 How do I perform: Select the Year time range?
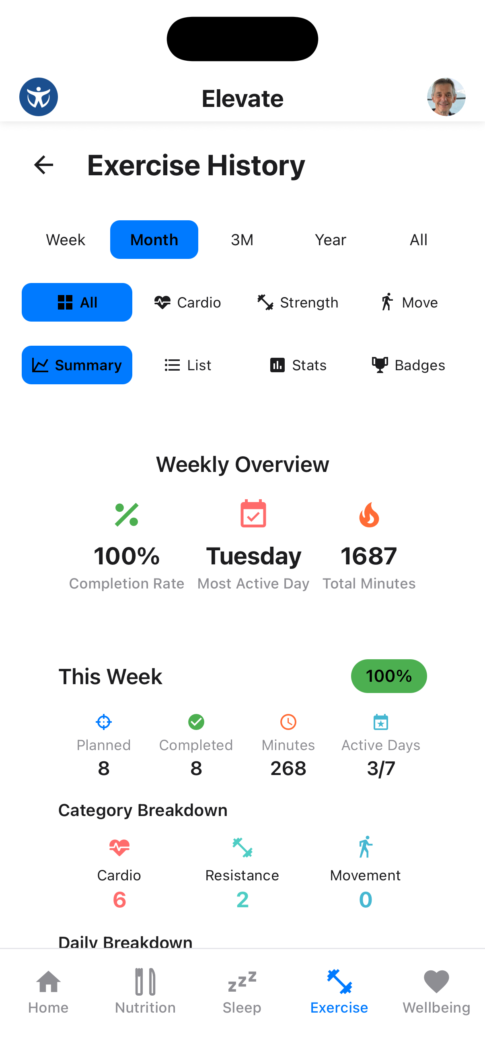[330, 239]
